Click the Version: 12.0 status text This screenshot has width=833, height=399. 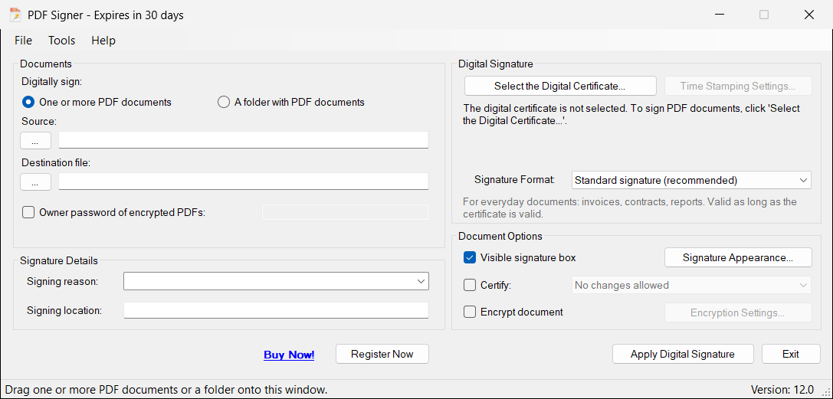pyautogui.click(x=782, y=390)
